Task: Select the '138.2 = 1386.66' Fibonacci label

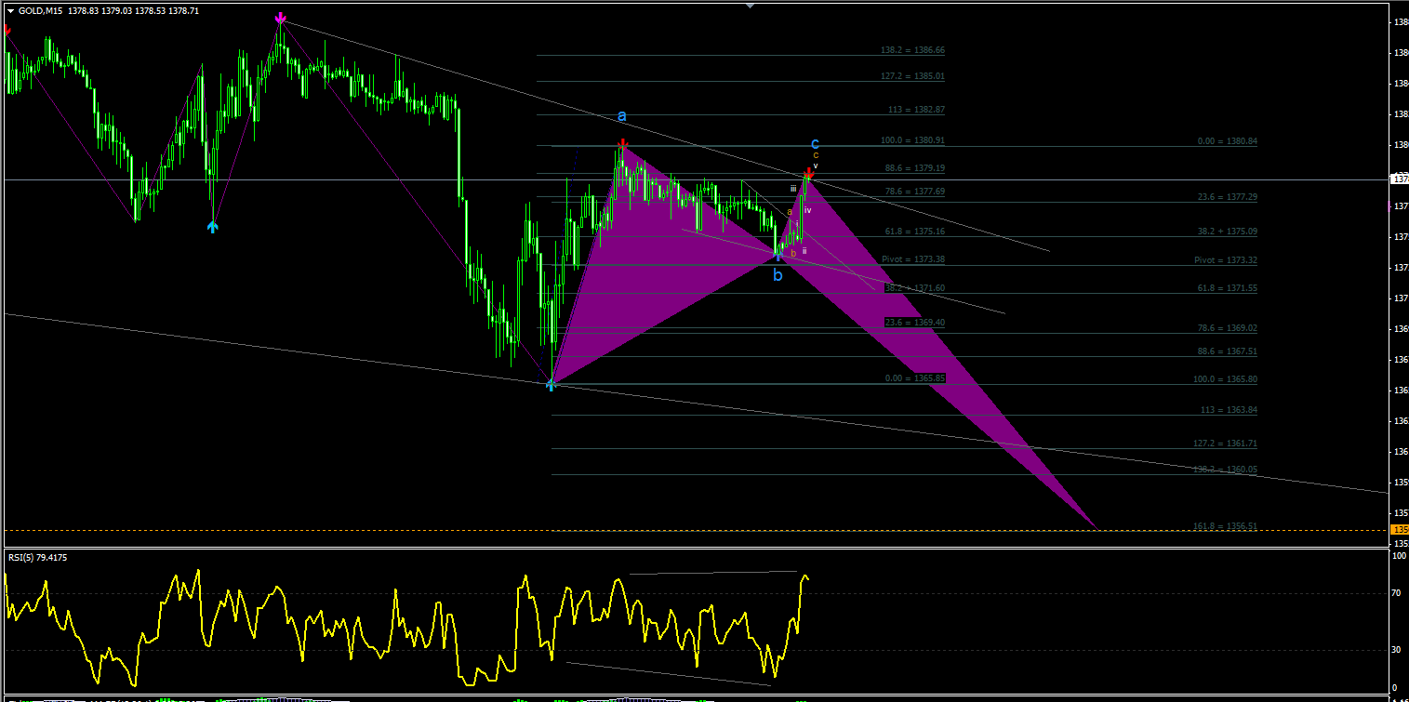Action: pos(912,50)
